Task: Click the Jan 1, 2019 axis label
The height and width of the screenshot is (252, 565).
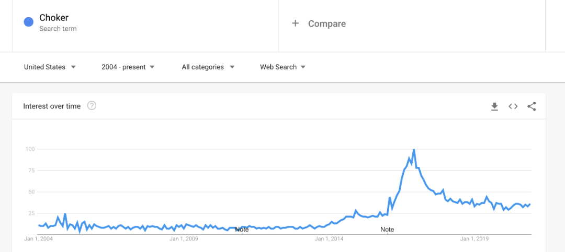Action: pos(475,239)
